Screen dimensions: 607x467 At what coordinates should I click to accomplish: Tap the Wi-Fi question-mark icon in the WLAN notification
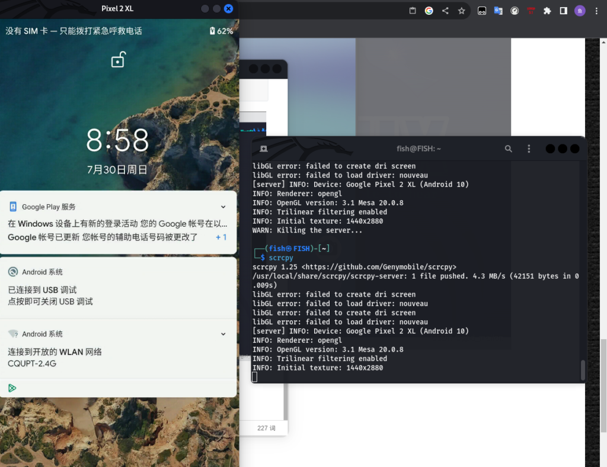pyautogui.click(x=13, y=334)
